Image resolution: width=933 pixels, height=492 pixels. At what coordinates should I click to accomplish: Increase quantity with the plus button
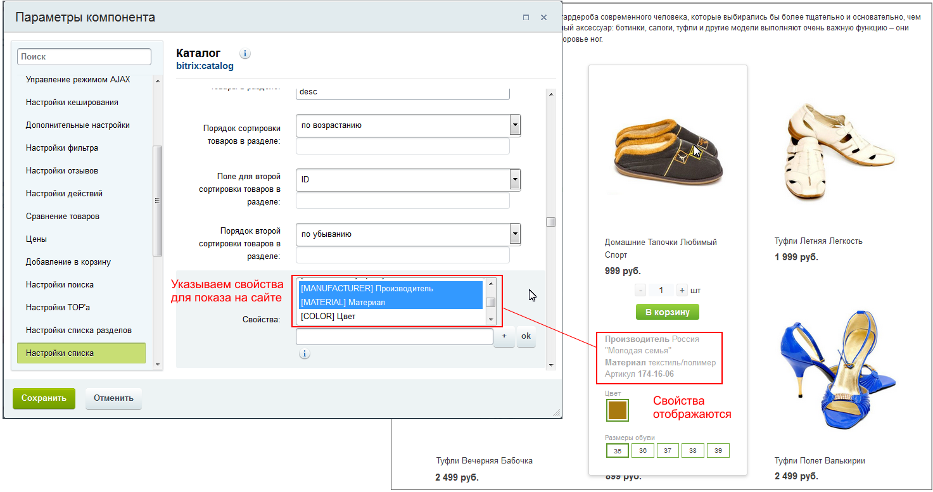pyautogui.click(x=682, y=290)
